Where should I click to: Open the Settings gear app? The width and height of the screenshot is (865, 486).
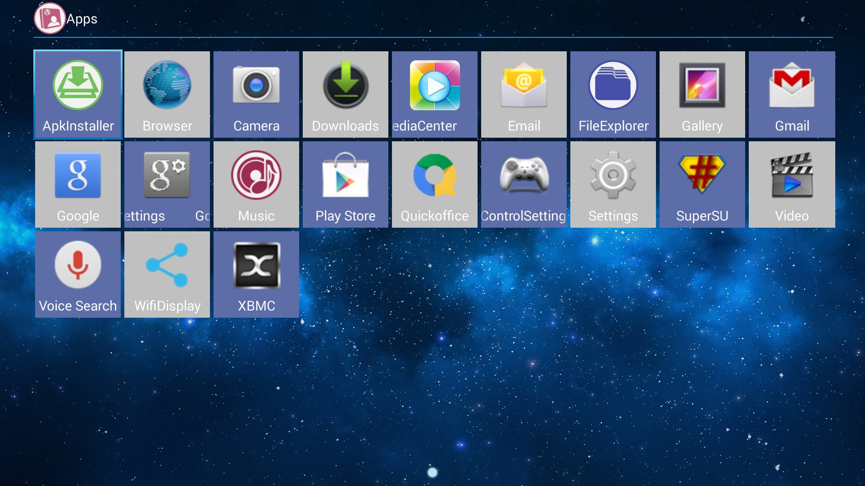coord(613,184)
